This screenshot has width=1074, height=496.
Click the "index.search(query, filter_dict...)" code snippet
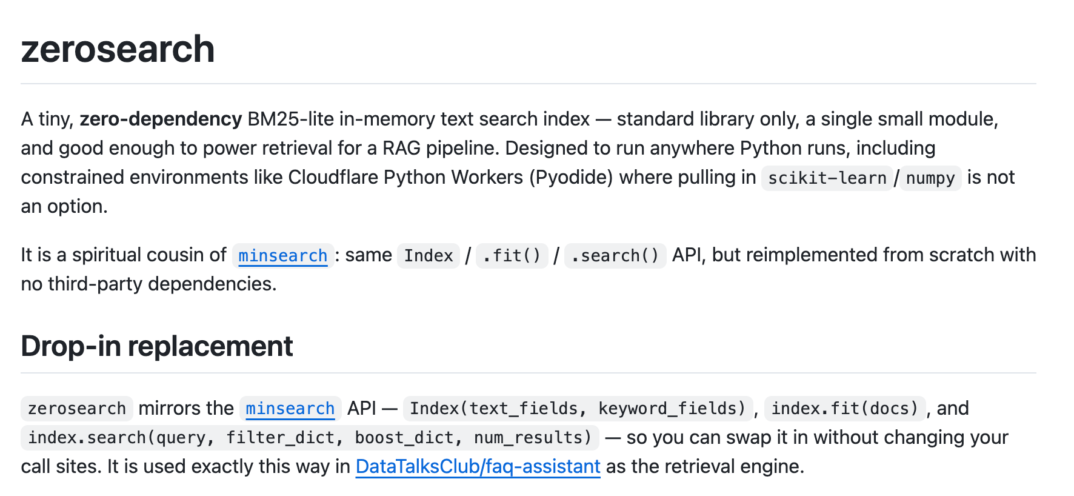pyautogui.click(x=310, y=437)
